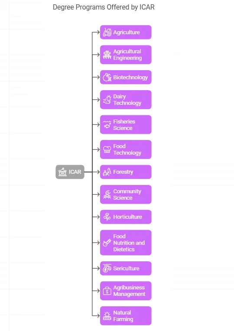Viewport: 234px width, 331px height.
Task: Select the bread icon in Food Technology
Action: 107,149
